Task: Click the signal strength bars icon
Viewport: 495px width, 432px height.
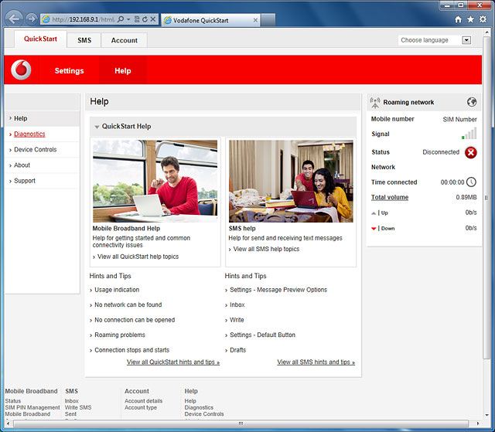Action: coord(469,134)
